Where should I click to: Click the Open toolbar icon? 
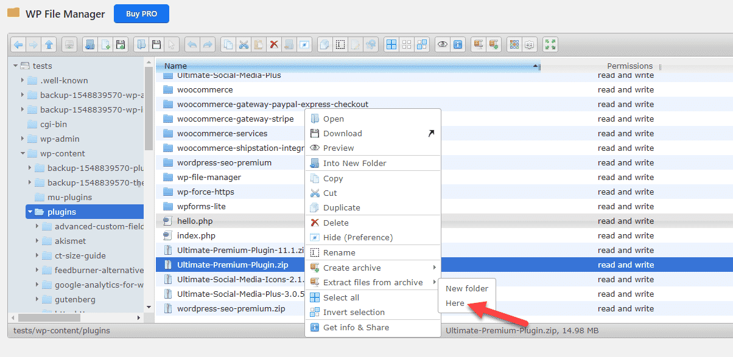click(x=141, y=44)
